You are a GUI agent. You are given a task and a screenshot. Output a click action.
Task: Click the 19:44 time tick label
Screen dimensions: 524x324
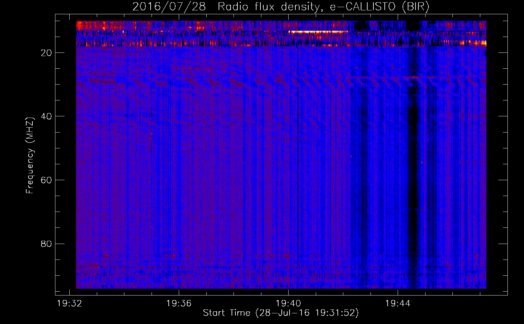tap(398, 304)
